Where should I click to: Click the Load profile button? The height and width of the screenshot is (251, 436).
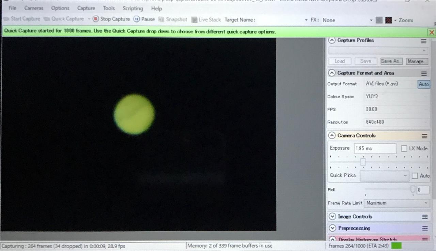click(340, 61)
